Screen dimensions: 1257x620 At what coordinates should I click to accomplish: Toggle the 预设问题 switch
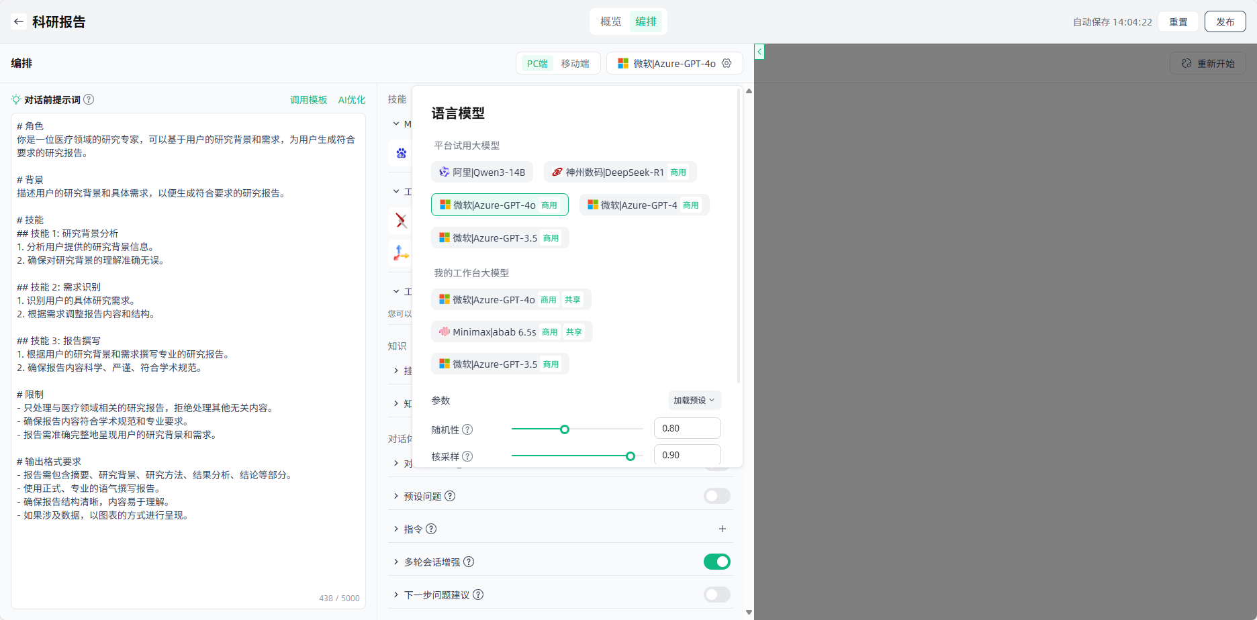(x=717, y=496)
